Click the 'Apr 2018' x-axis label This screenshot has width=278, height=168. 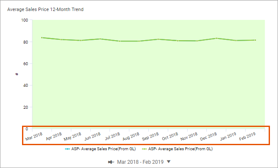coord(54,137)
